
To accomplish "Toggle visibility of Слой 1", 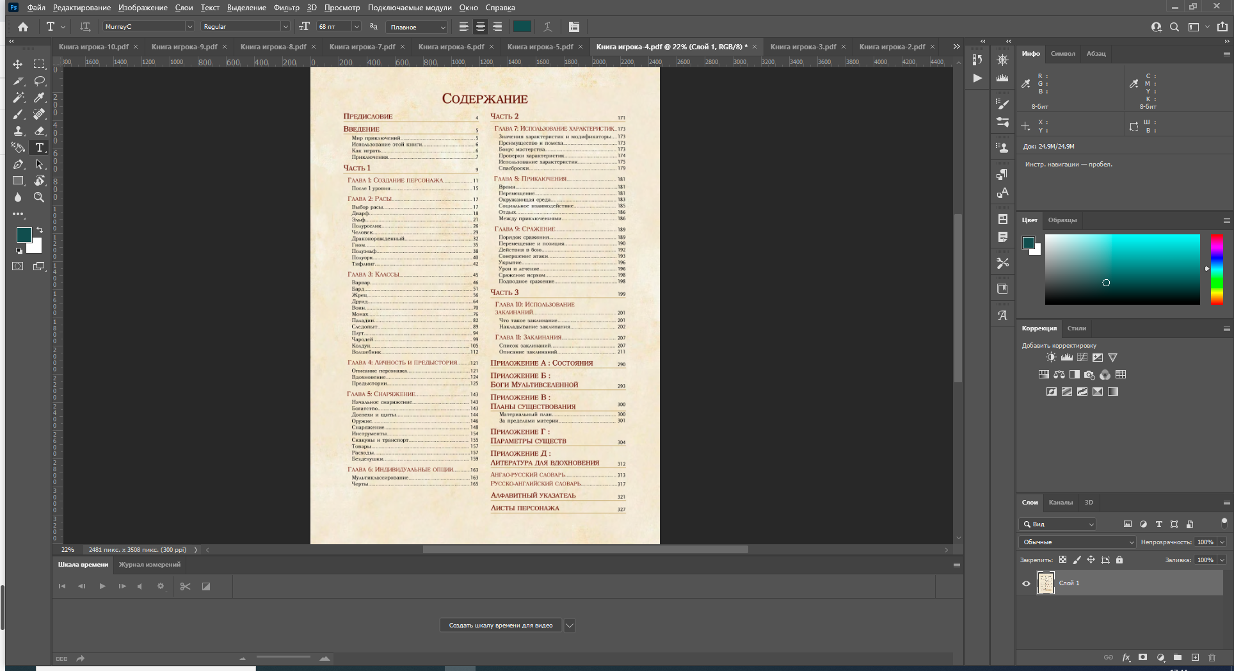I will coord(1026,583).
